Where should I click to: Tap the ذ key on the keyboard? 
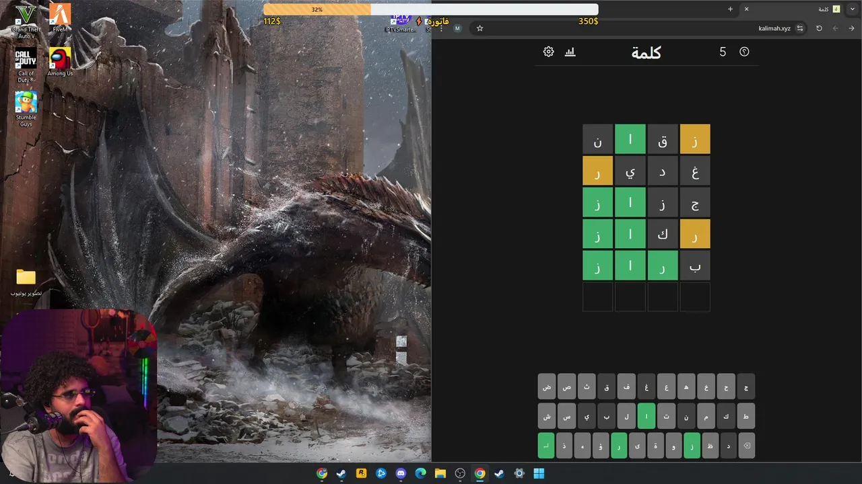tap(564, 446)
